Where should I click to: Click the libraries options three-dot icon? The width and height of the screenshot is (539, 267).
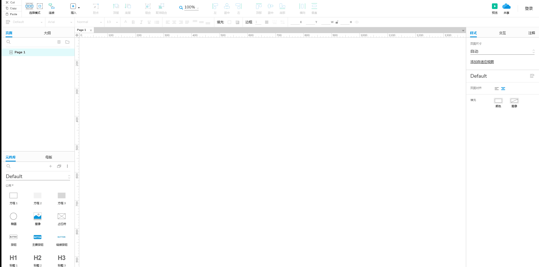(67, 166)
